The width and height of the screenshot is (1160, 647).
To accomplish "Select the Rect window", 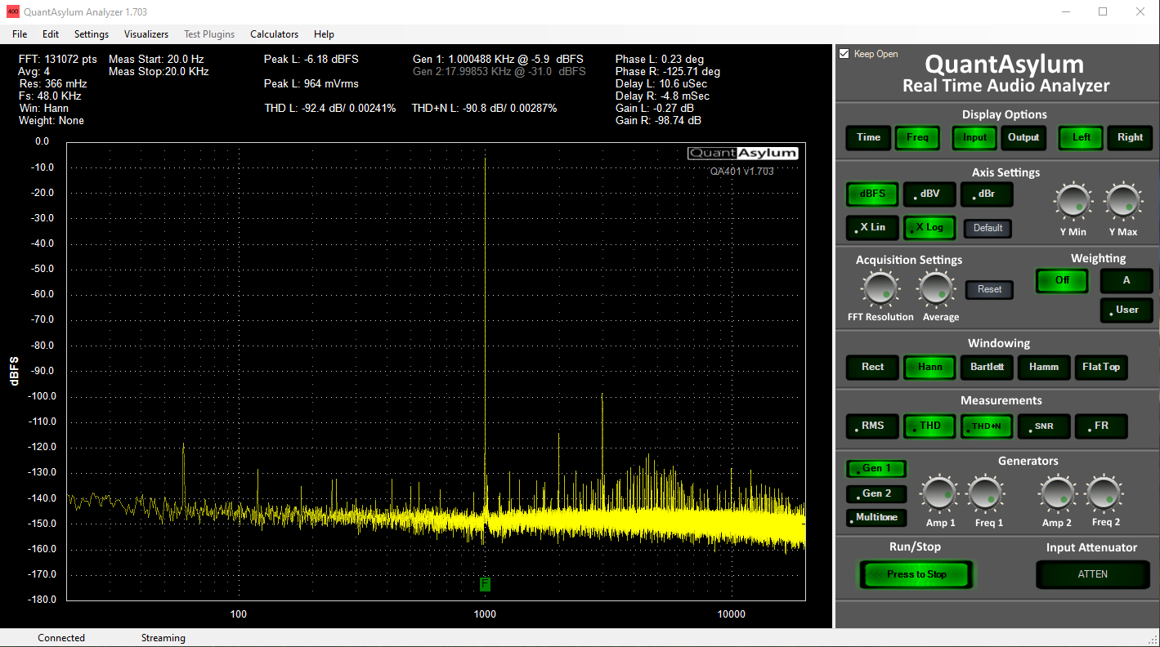I will point(872,367).
